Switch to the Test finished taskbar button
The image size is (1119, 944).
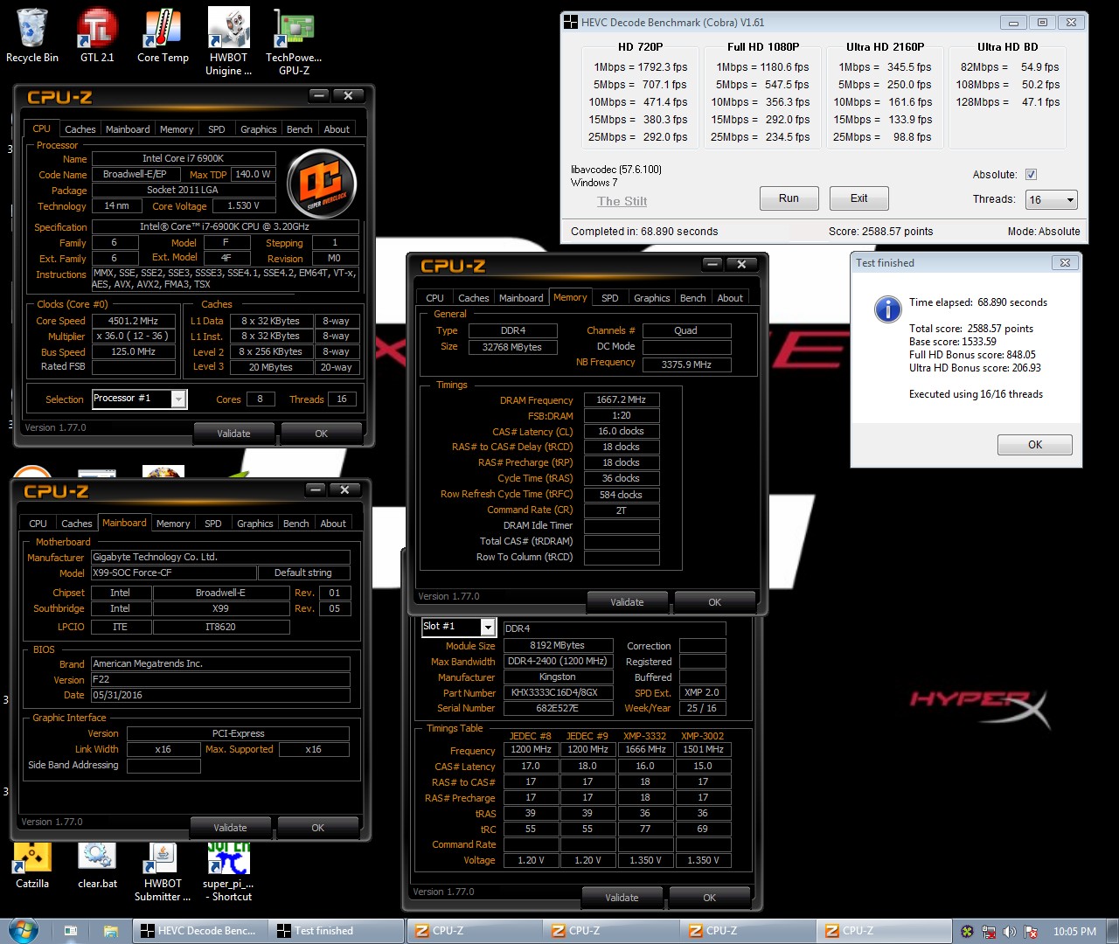[x=337, y=931]
